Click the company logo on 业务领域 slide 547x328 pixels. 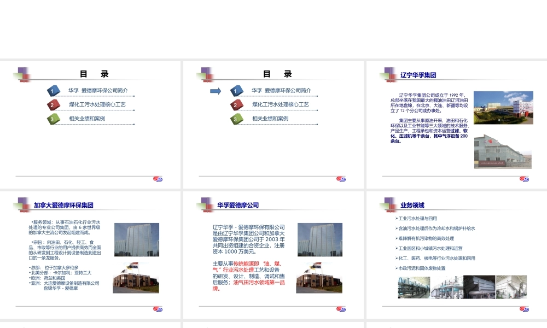click(524, 309)
